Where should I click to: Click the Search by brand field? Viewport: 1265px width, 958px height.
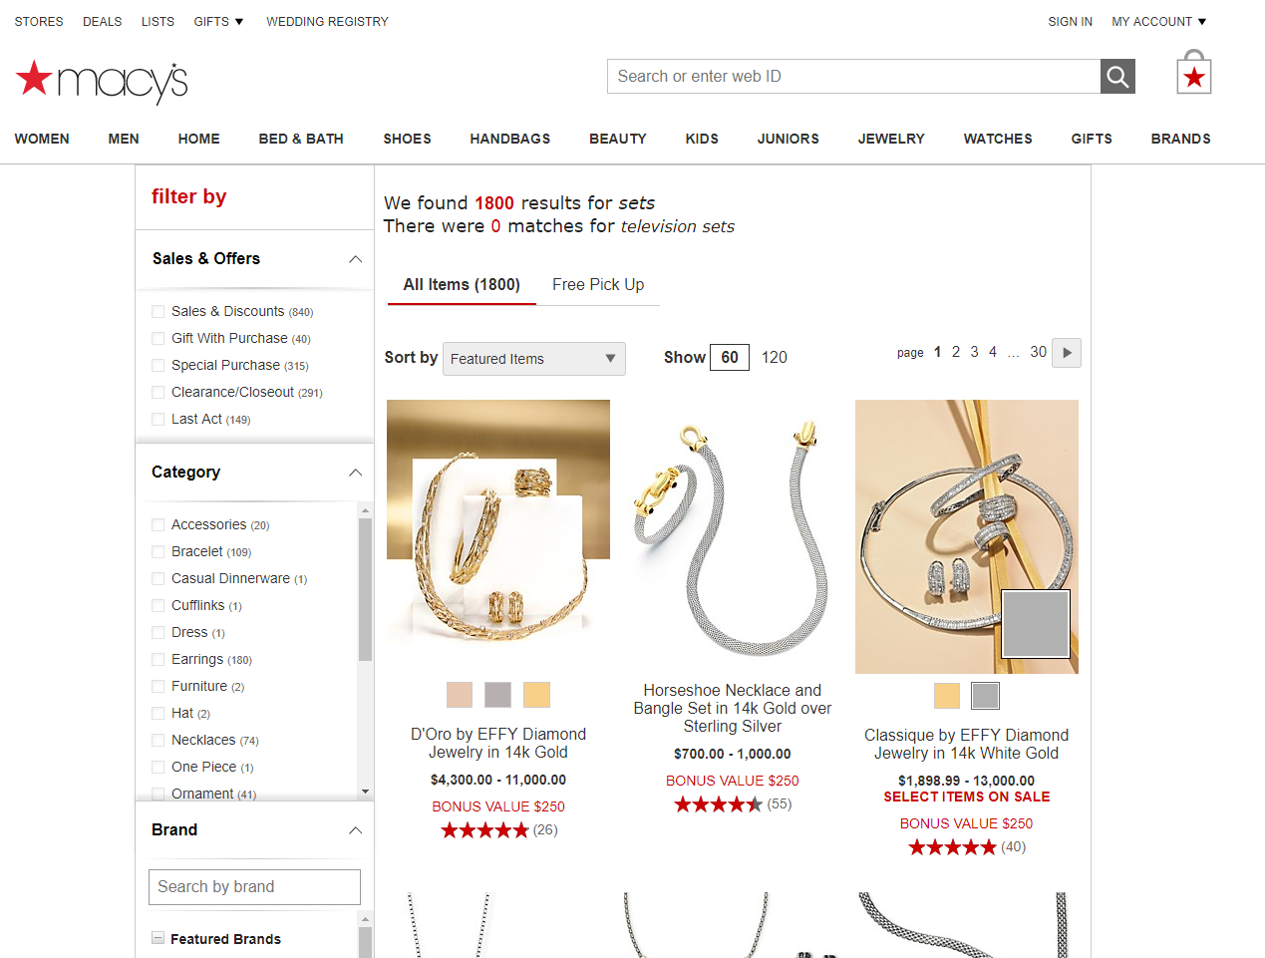point(254,887)
